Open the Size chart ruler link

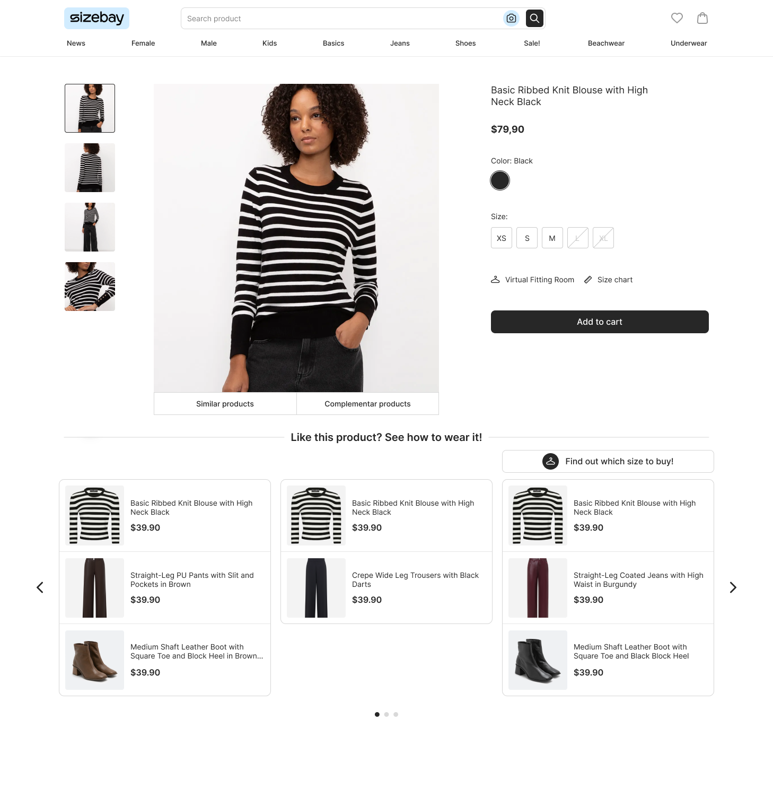(x=608, y=280)
